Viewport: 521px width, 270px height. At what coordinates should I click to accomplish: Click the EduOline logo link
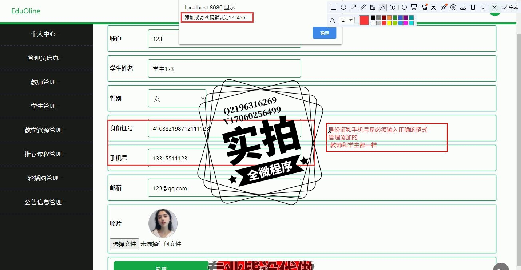click(26, 11)
